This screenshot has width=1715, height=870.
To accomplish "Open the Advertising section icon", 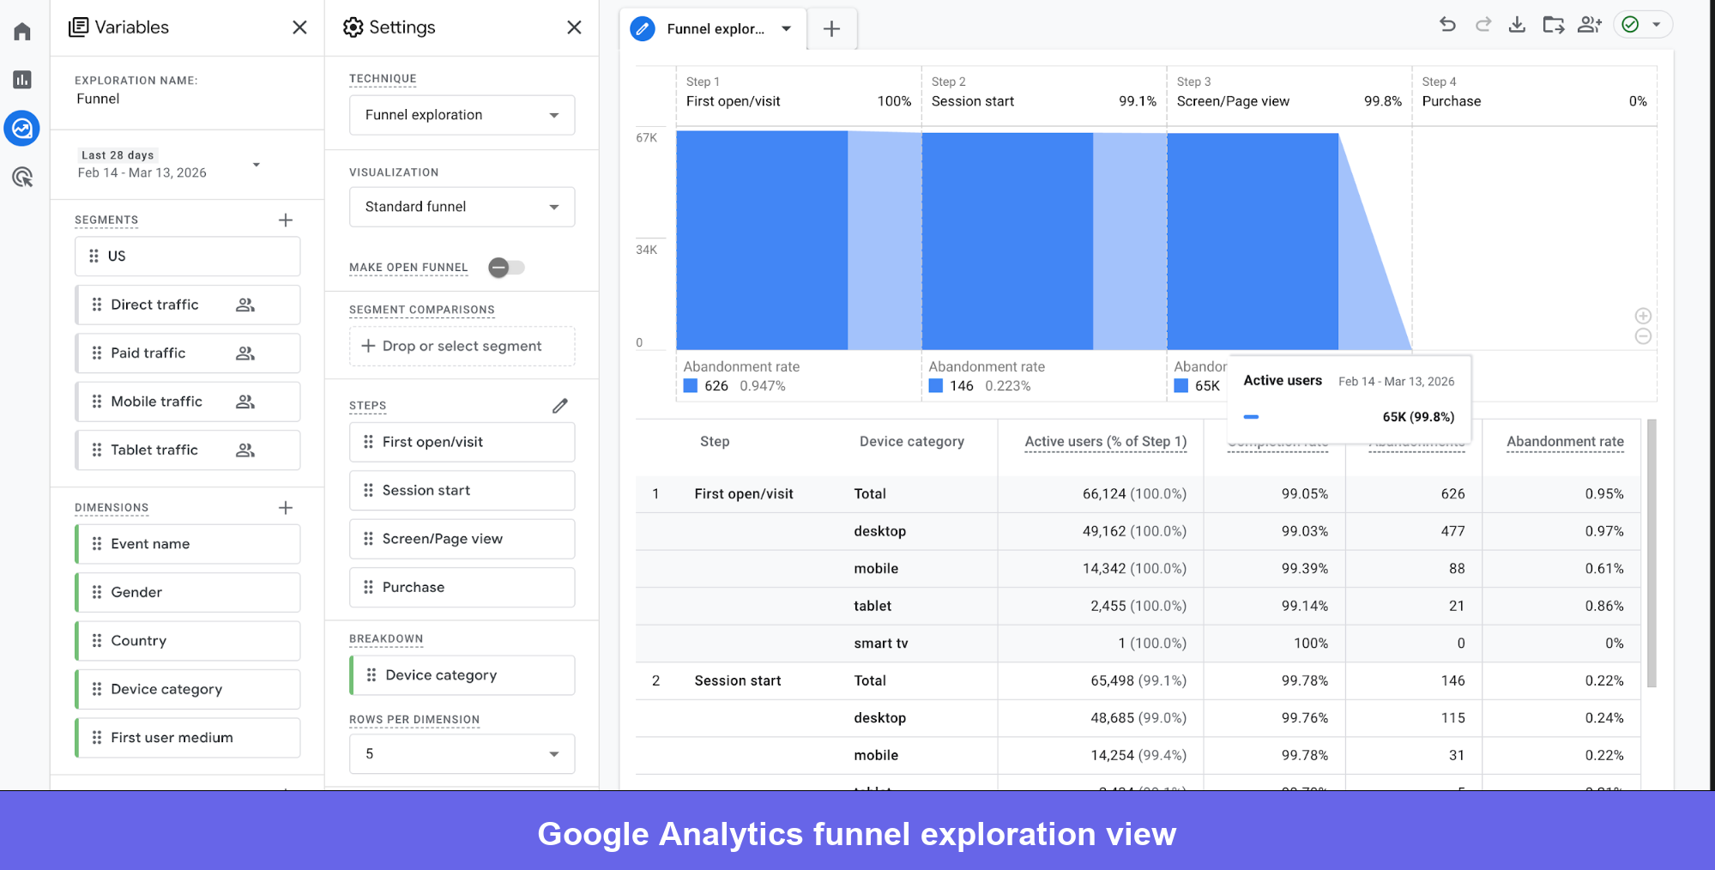I will (x=21, y=177).
